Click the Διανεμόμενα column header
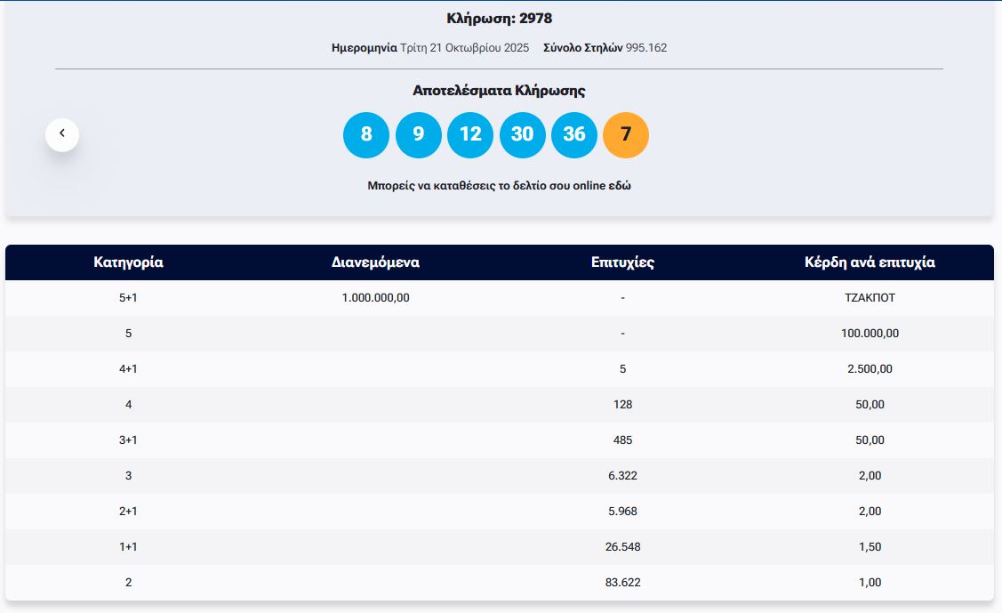Image resolution: width=1002 pixels, height=613 pixels. click(375, 262)
